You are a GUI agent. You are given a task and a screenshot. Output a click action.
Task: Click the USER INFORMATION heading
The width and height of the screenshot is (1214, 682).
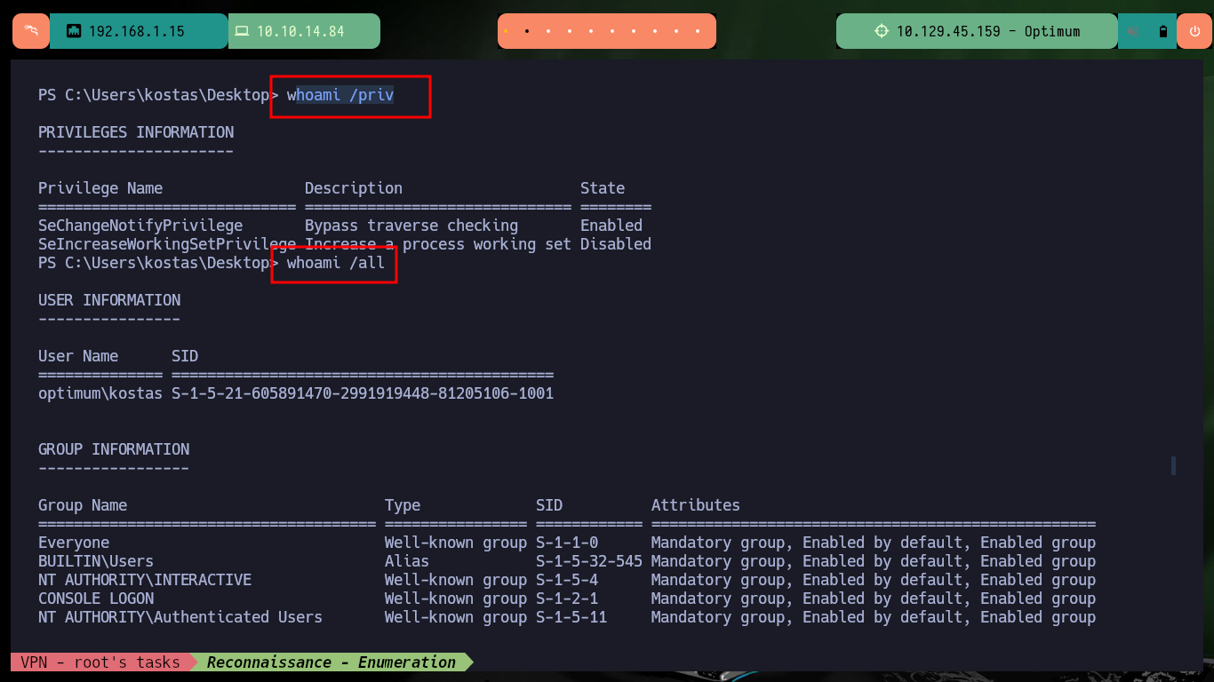click(109, 300)
